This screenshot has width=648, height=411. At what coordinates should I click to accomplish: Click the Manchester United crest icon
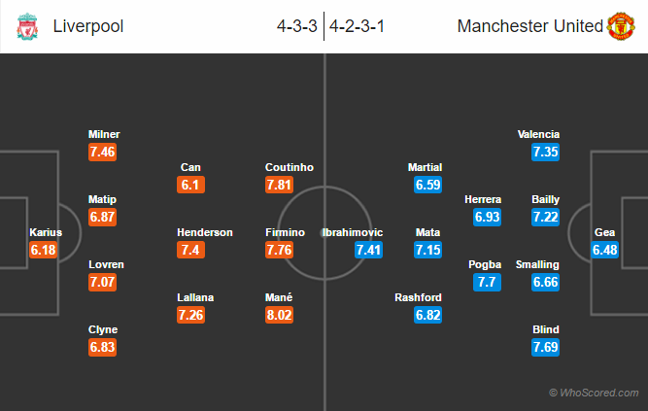tap(622, 26)
